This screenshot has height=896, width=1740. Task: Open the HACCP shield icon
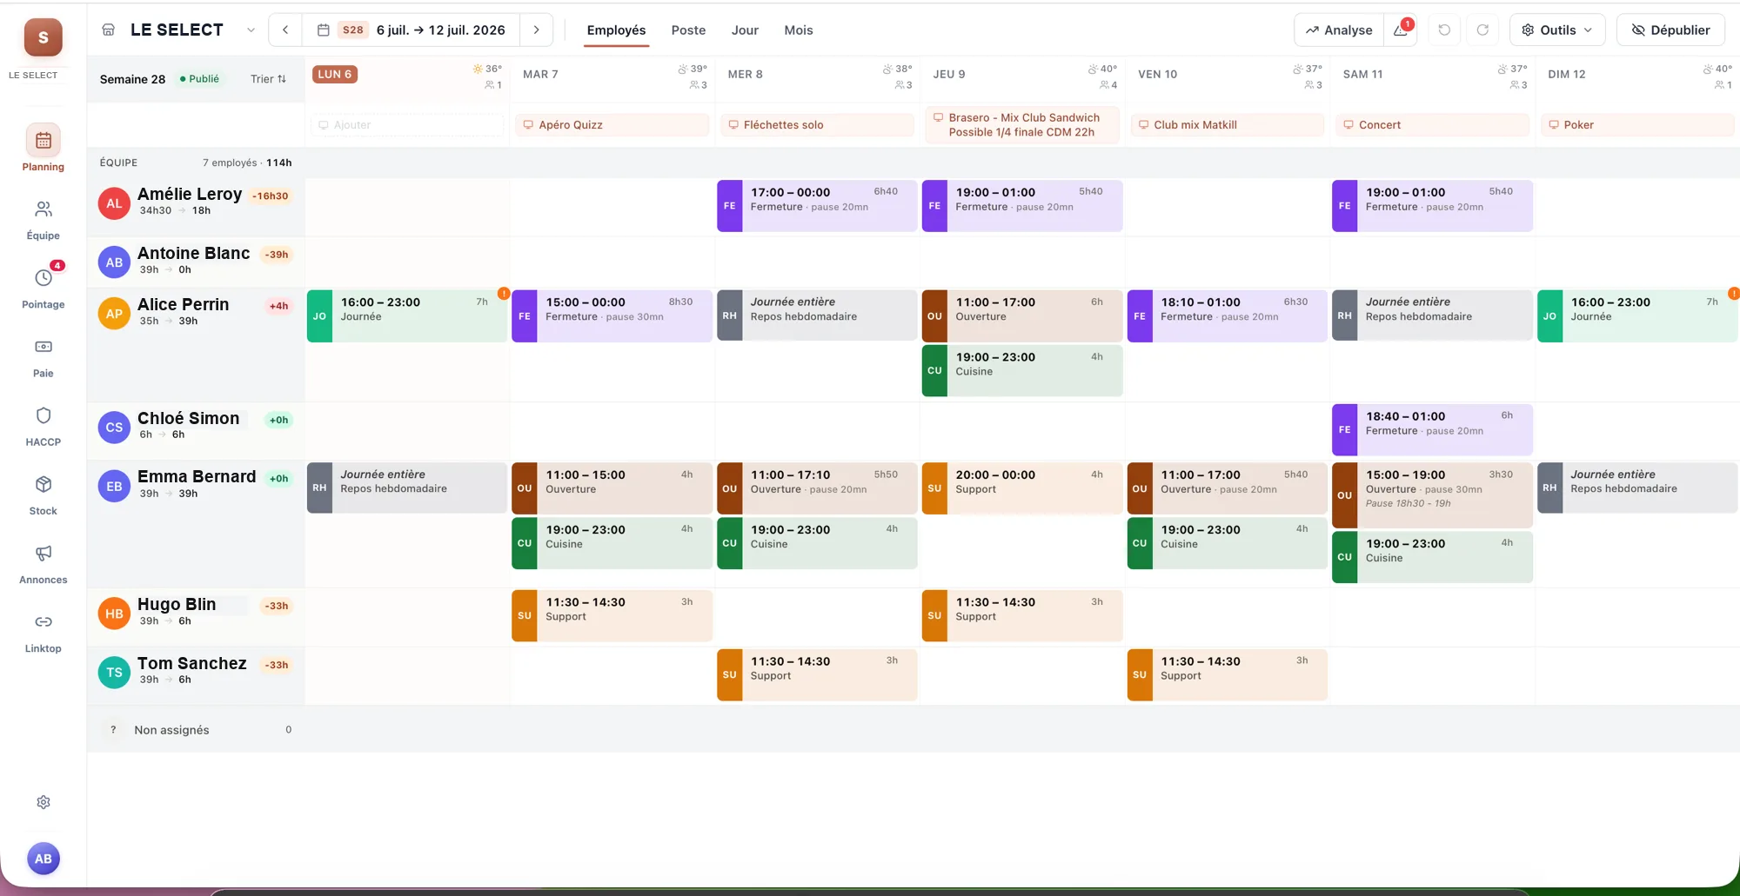[43, 415]
